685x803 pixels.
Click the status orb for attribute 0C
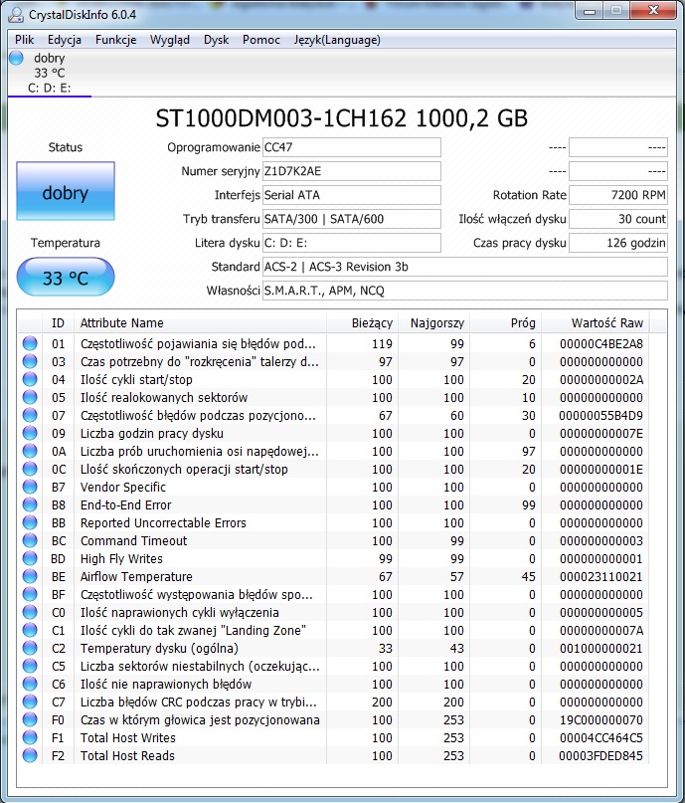click(x=30, y=469)
